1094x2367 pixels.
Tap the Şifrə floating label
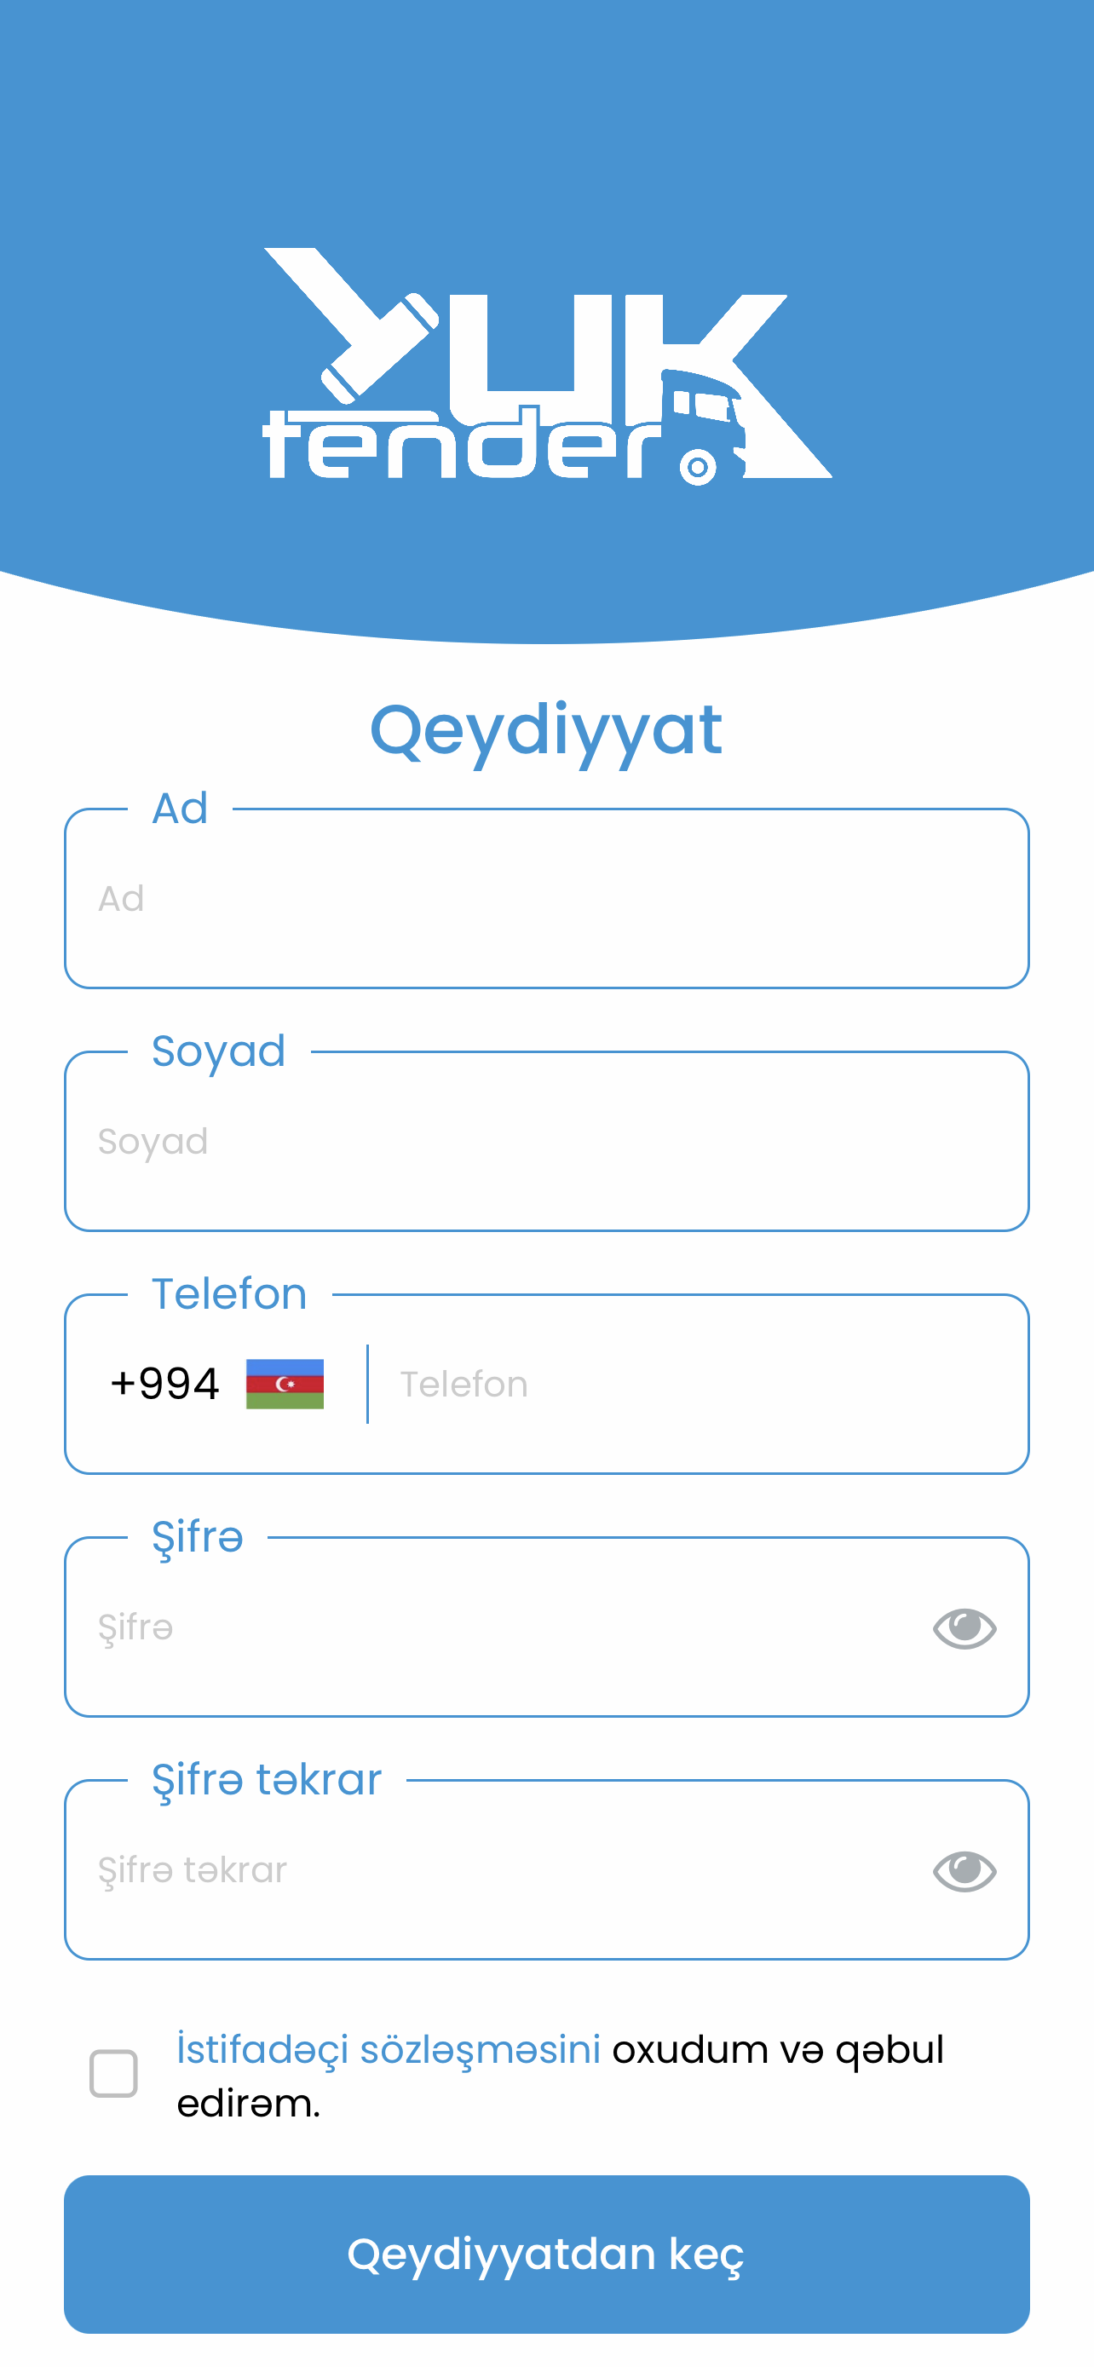(x=198, y=1537)
